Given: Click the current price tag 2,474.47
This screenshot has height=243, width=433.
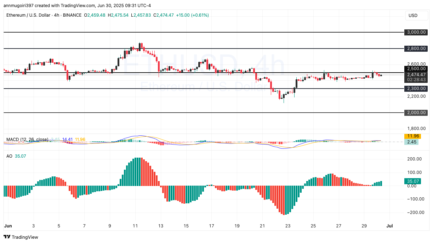Looking at the screenshot, I should (x=416, y=74).
